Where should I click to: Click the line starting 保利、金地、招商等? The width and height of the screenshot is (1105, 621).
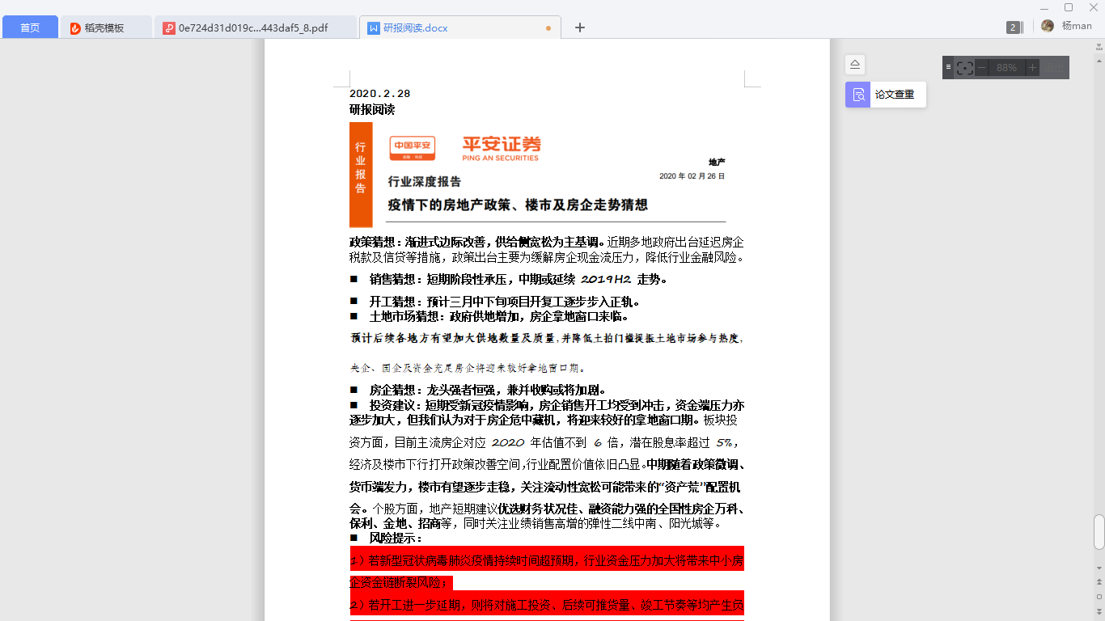(536, 523)
